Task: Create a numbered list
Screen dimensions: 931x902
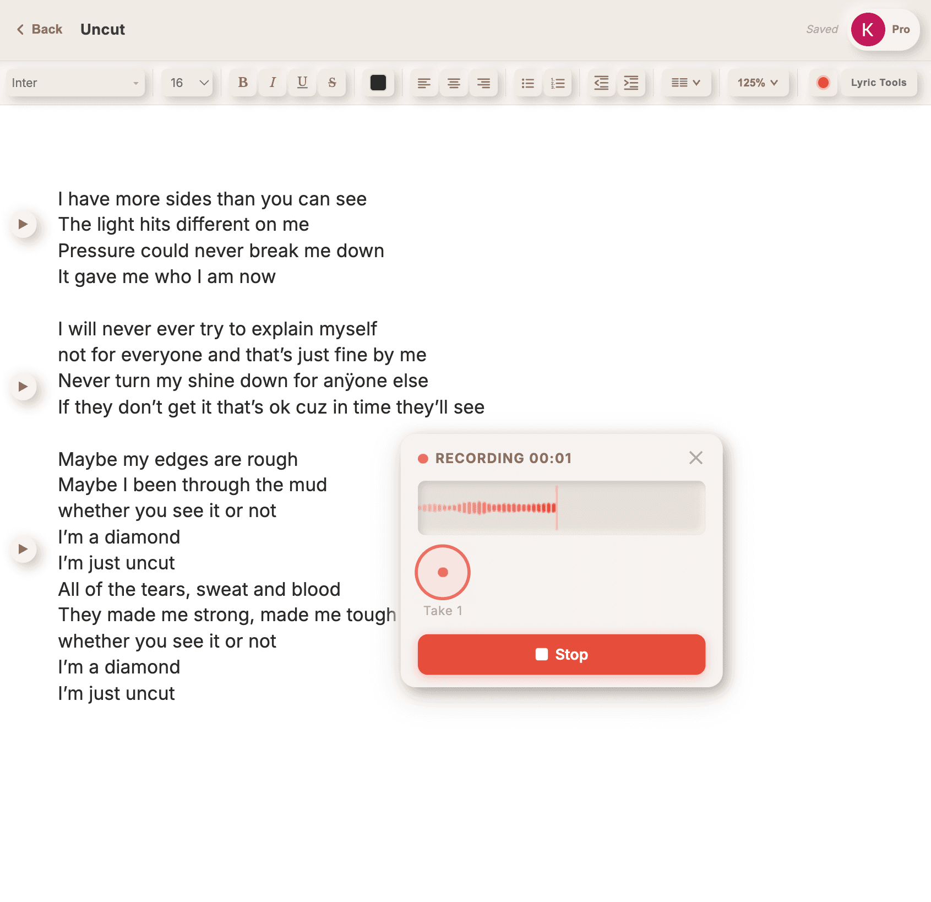Action: 558,83
